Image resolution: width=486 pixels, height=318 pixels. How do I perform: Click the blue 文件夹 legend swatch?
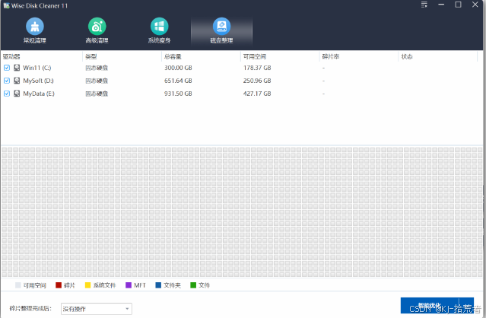pos(158,285)
